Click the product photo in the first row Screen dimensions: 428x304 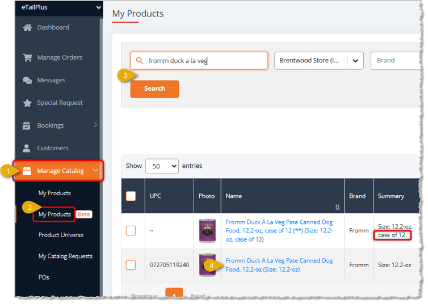click(x=207, y=231)
